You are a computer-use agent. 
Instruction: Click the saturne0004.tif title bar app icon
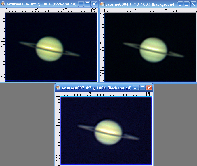tap(102, 4)
